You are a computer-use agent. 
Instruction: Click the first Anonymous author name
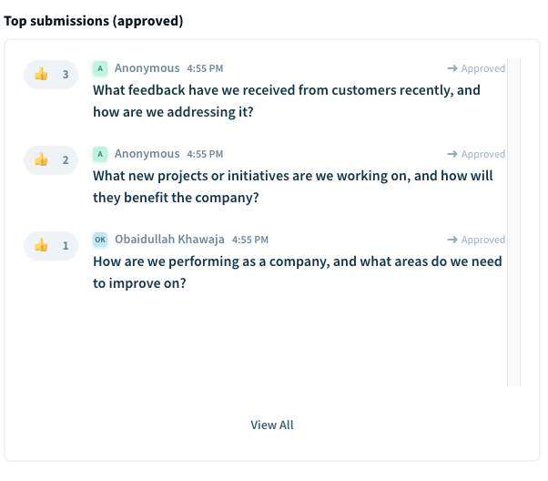pyautogui.click(x=147, y=67)
